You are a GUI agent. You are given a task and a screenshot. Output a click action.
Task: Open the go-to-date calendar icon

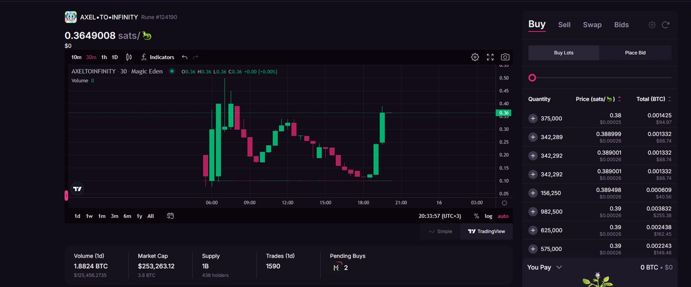(x=170, y=216)
